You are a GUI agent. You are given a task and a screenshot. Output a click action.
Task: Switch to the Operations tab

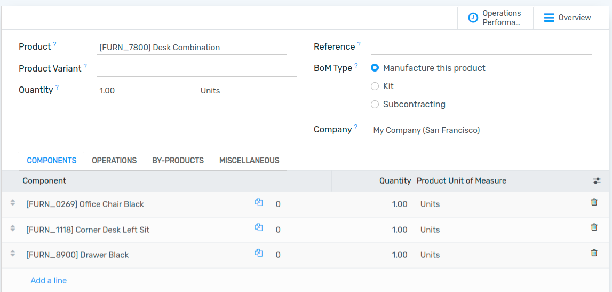pyautogui.click(x=114, y=161)
